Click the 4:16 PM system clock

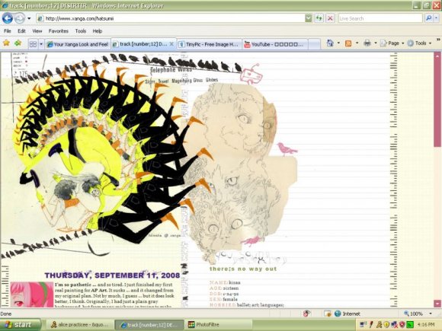click(x=426, y=325)
